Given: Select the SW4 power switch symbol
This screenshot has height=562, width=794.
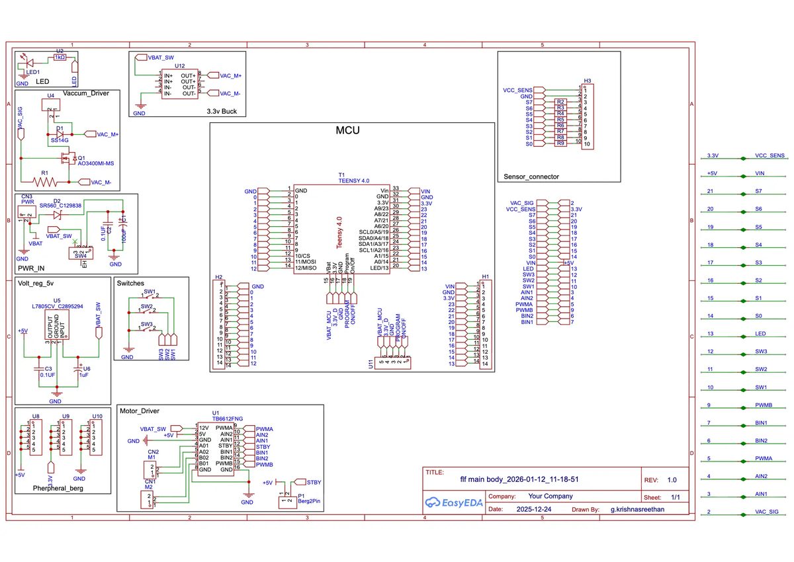Looking at the screenshot, I should 80,253.
